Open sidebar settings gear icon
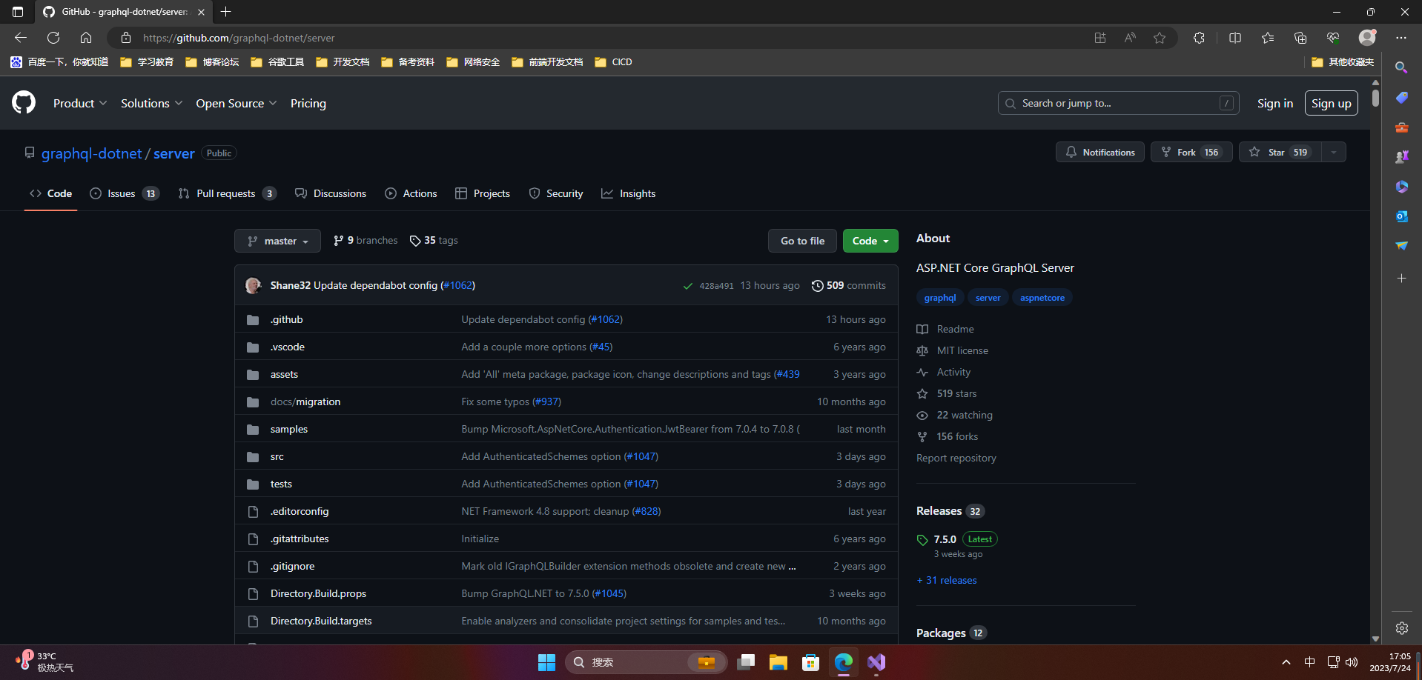This screenshot has height=680, width=1422. point(1401,628)
